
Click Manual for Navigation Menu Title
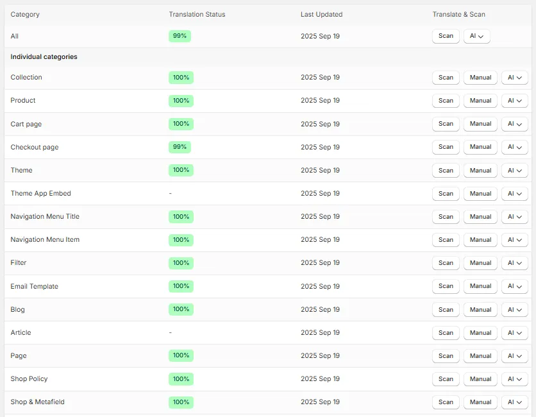click(x=480, y=217)
